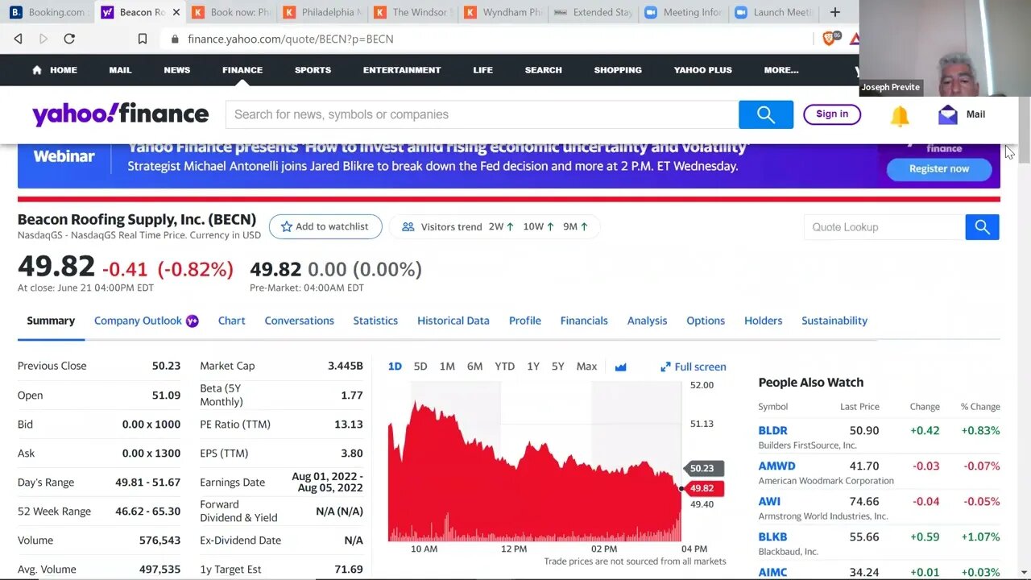Select 1M chart range
Viewport: 1031px width, 580px height.
pos(447,367)
